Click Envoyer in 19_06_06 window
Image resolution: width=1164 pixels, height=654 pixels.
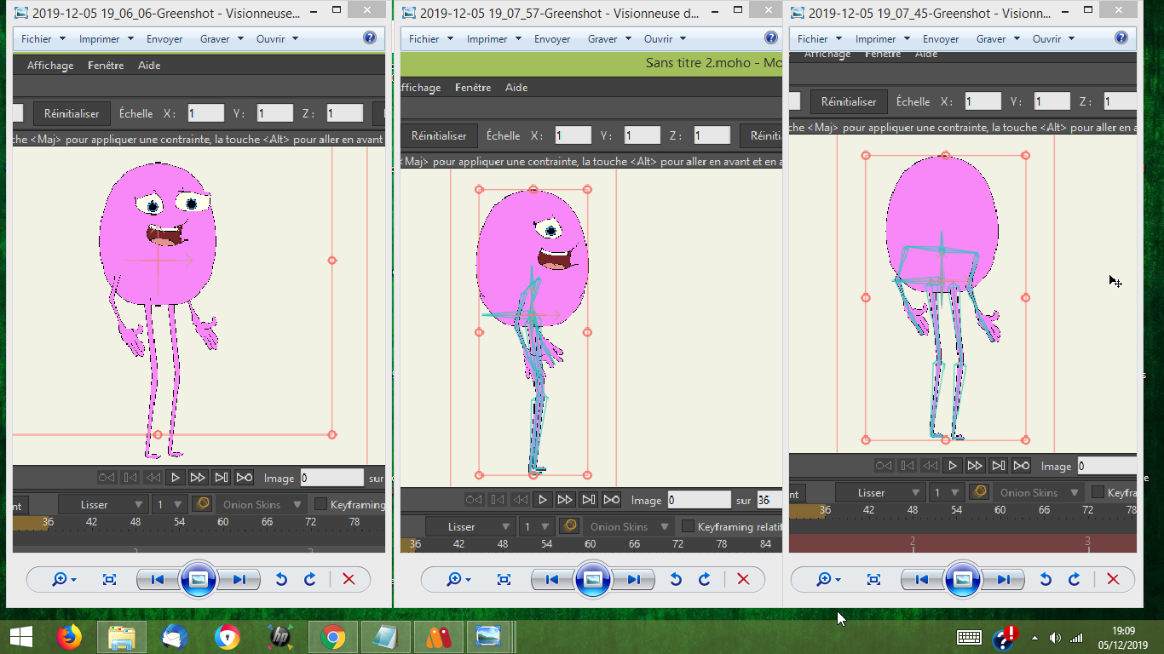click(x=164, y=39)
